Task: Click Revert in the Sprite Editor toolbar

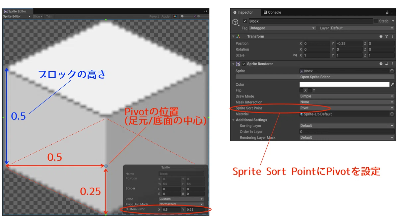Action: click(x=154, y=16)
